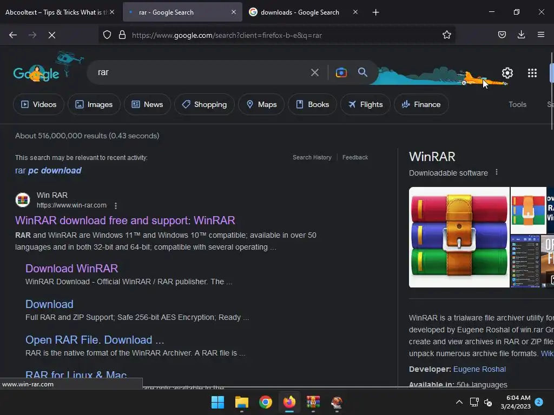The image size is (554, 415).
Task: Open the notification center badge
Action: click(x=539, y=401)
